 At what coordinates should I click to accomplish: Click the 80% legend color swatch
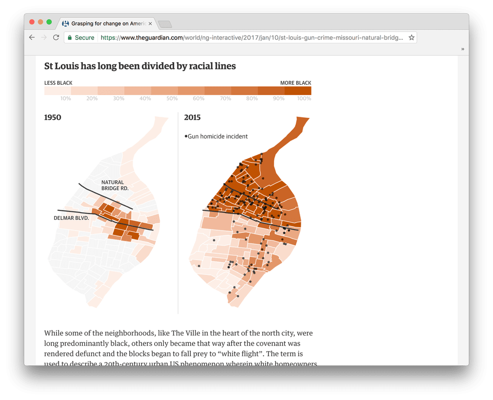(x=245, y=91)
